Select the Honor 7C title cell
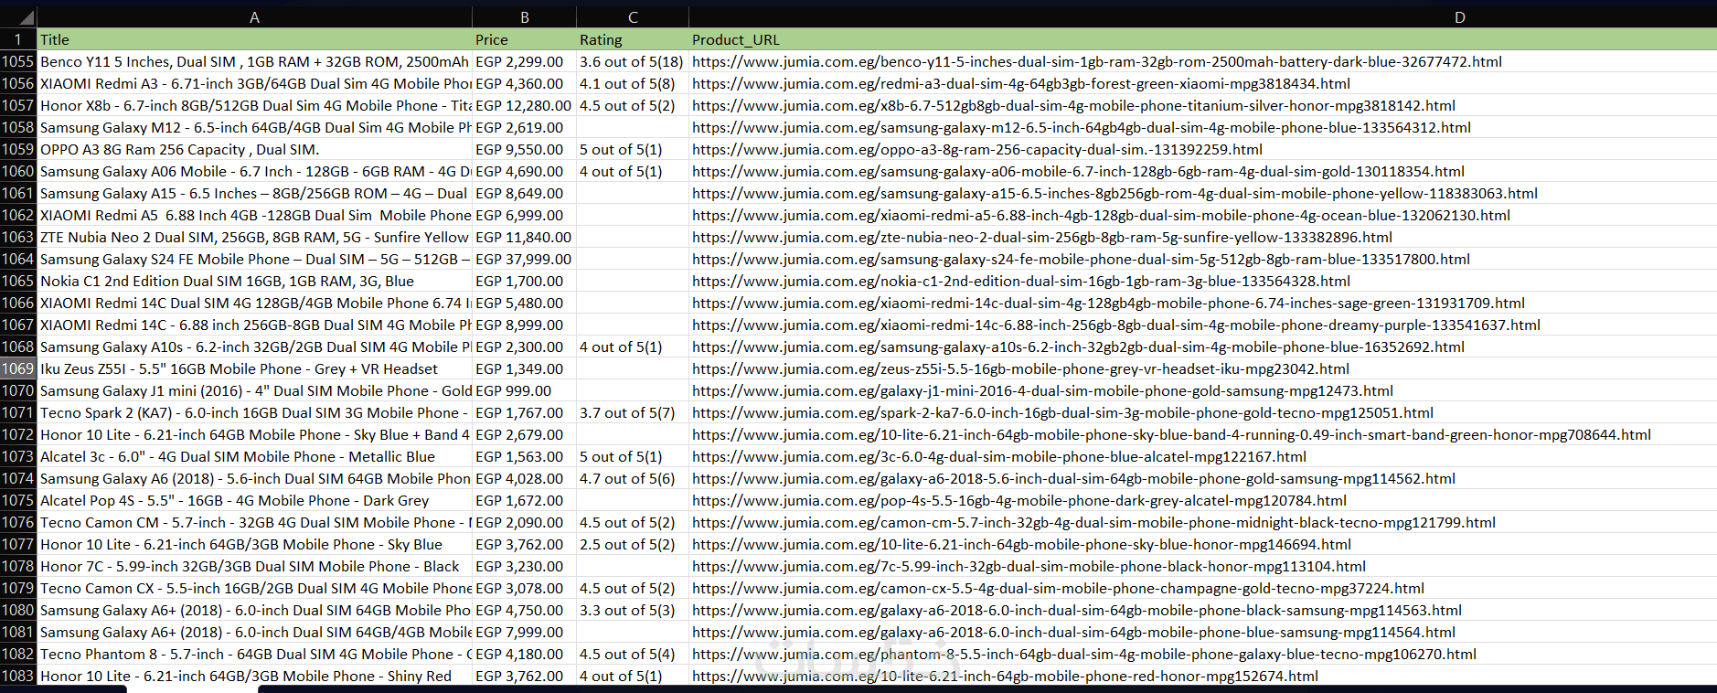This screenshot has height=693, width=1717. click(x=254, y=566)
